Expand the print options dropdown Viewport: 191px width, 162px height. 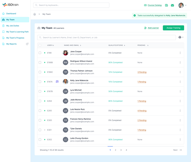click(x=181, y=37)
